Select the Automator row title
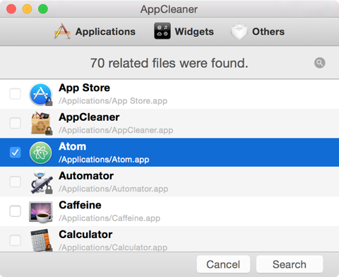This screenshot has height=277, width=339. tap(86, 176)
